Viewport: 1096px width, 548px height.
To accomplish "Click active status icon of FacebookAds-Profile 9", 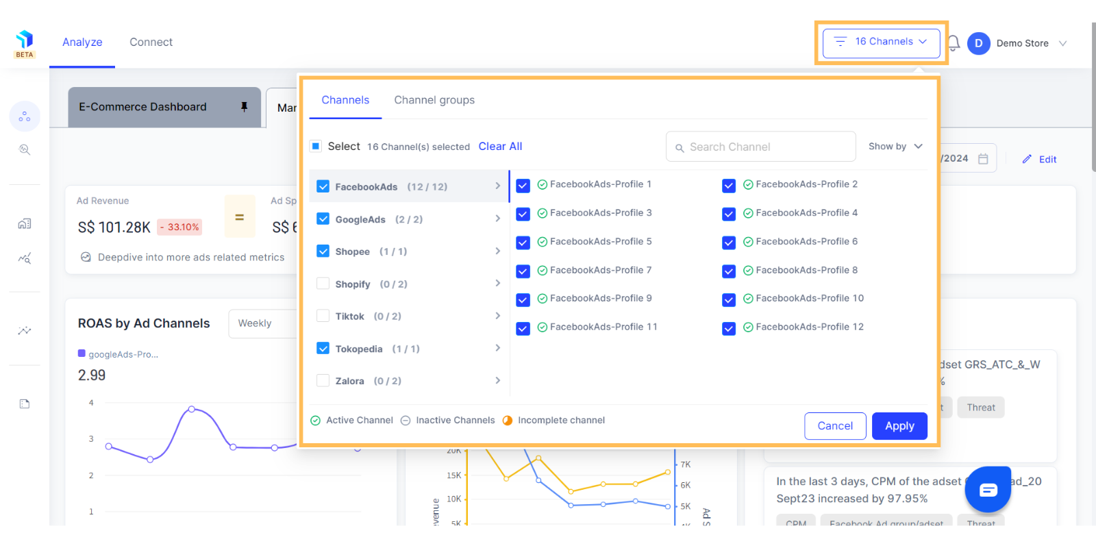I will [x=543, y=298].
